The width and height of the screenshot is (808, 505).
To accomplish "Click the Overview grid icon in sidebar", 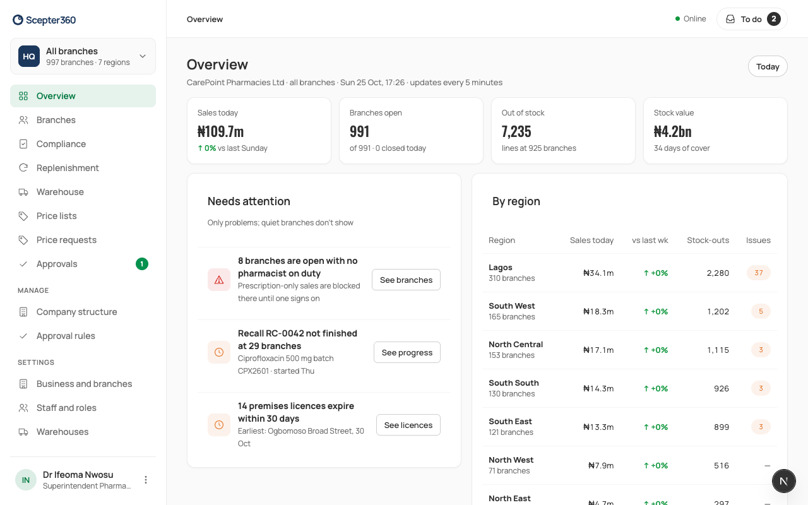I will (x=23, y=96).
